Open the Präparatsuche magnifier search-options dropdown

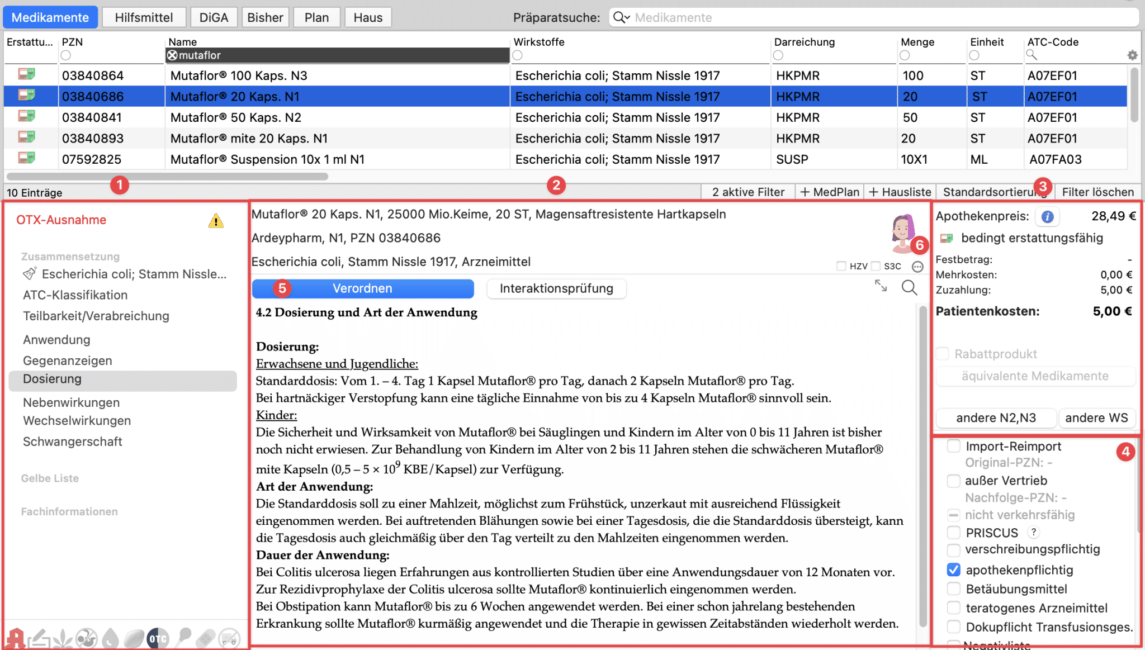pos(621,17)
